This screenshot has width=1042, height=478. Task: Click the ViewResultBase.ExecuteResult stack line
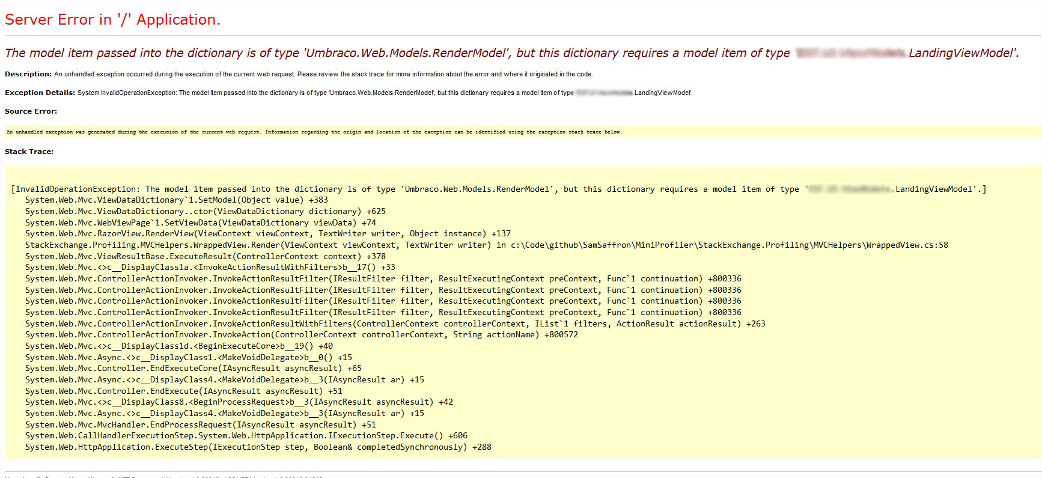tap(205, 256)
